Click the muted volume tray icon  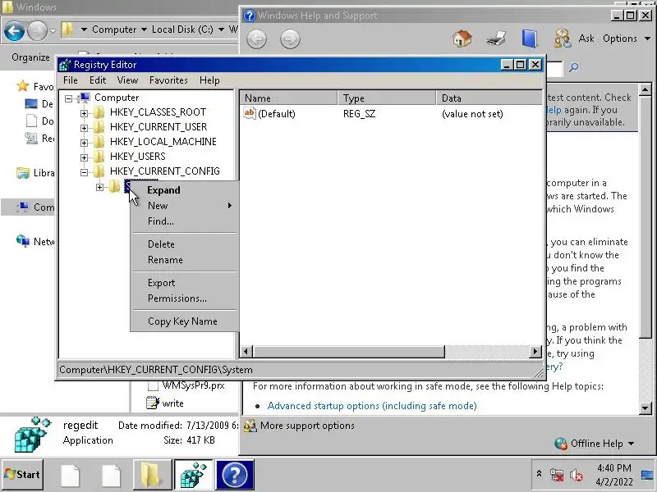pyautogui.click(x=577, y=476)
